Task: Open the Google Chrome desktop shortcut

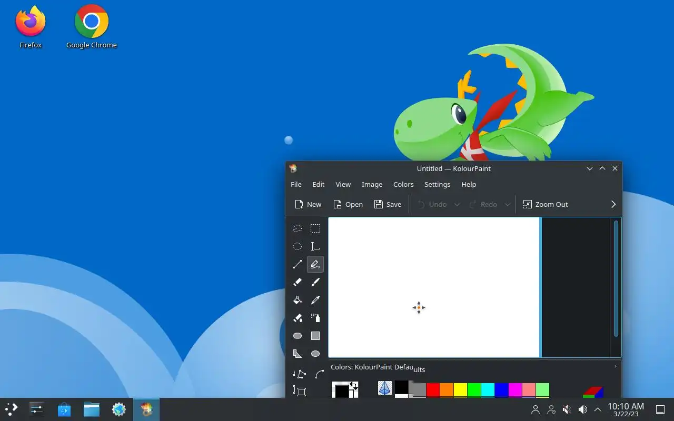Action: 92,27
